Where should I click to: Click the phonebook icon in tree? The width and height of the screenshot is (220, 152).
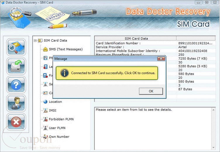tap(45, 58)
